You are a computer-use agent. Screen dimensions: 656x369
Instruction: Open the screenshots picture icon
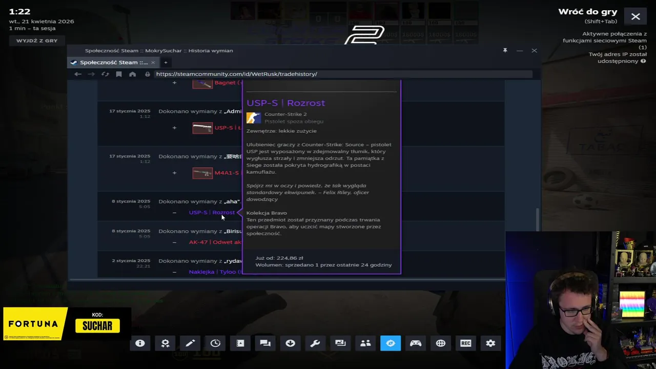340,343
